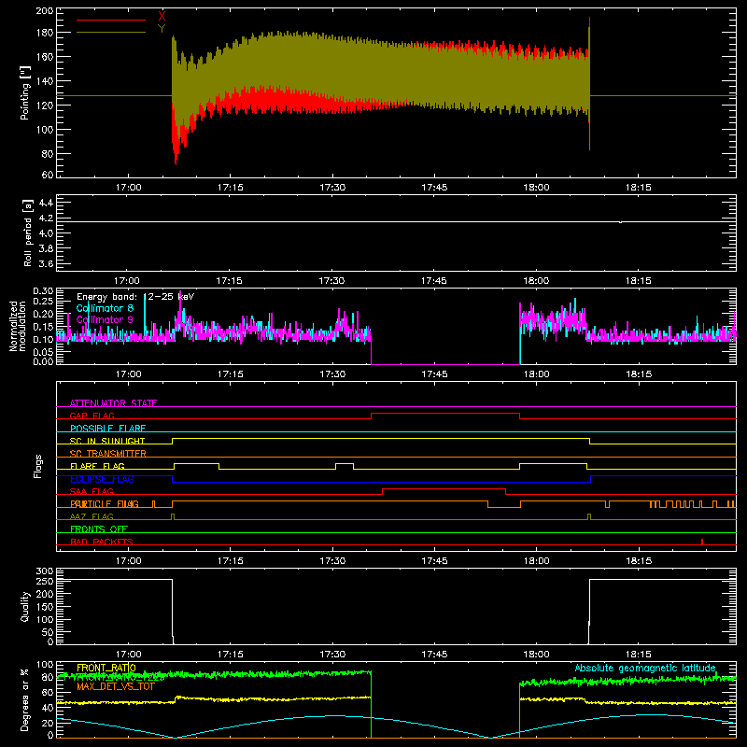Click the SAA_FLAG label

pyautogui.click(x=92, y=491)
